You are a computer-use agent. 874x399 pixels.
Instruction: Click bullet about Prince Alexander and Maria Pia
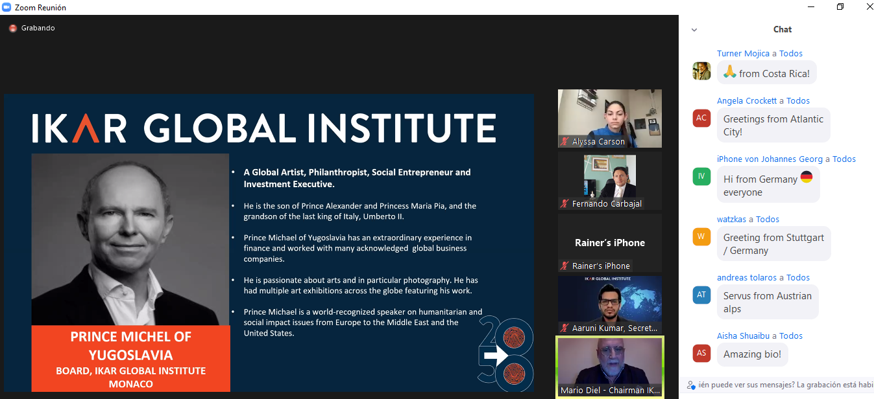pos(360,211)
